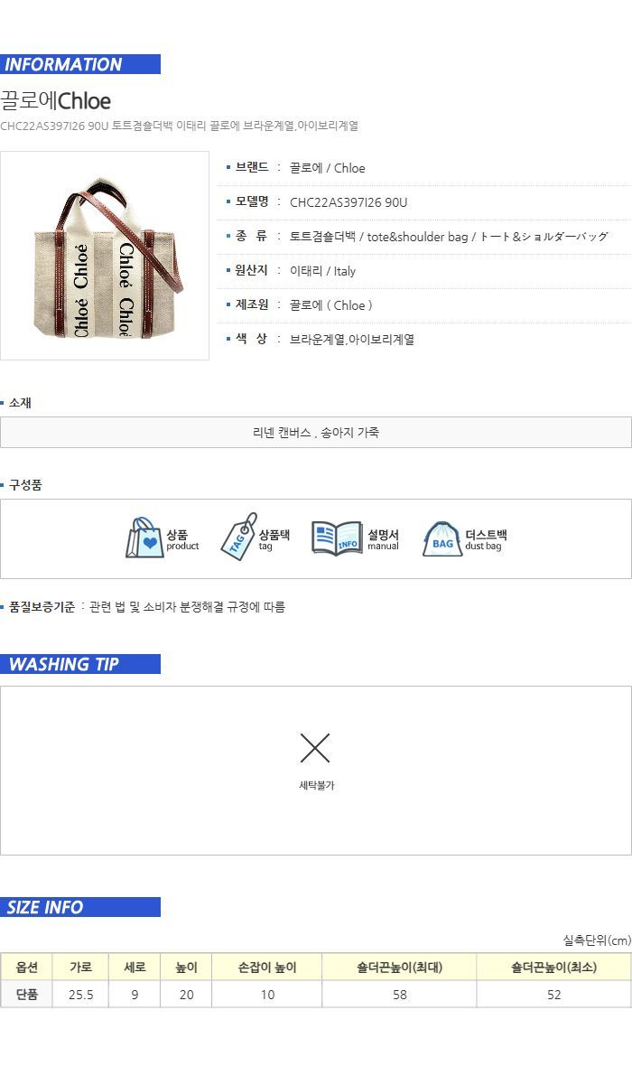Click the no-washing X icon
The height and width of the screenshot is (1085, 632).
315,748
